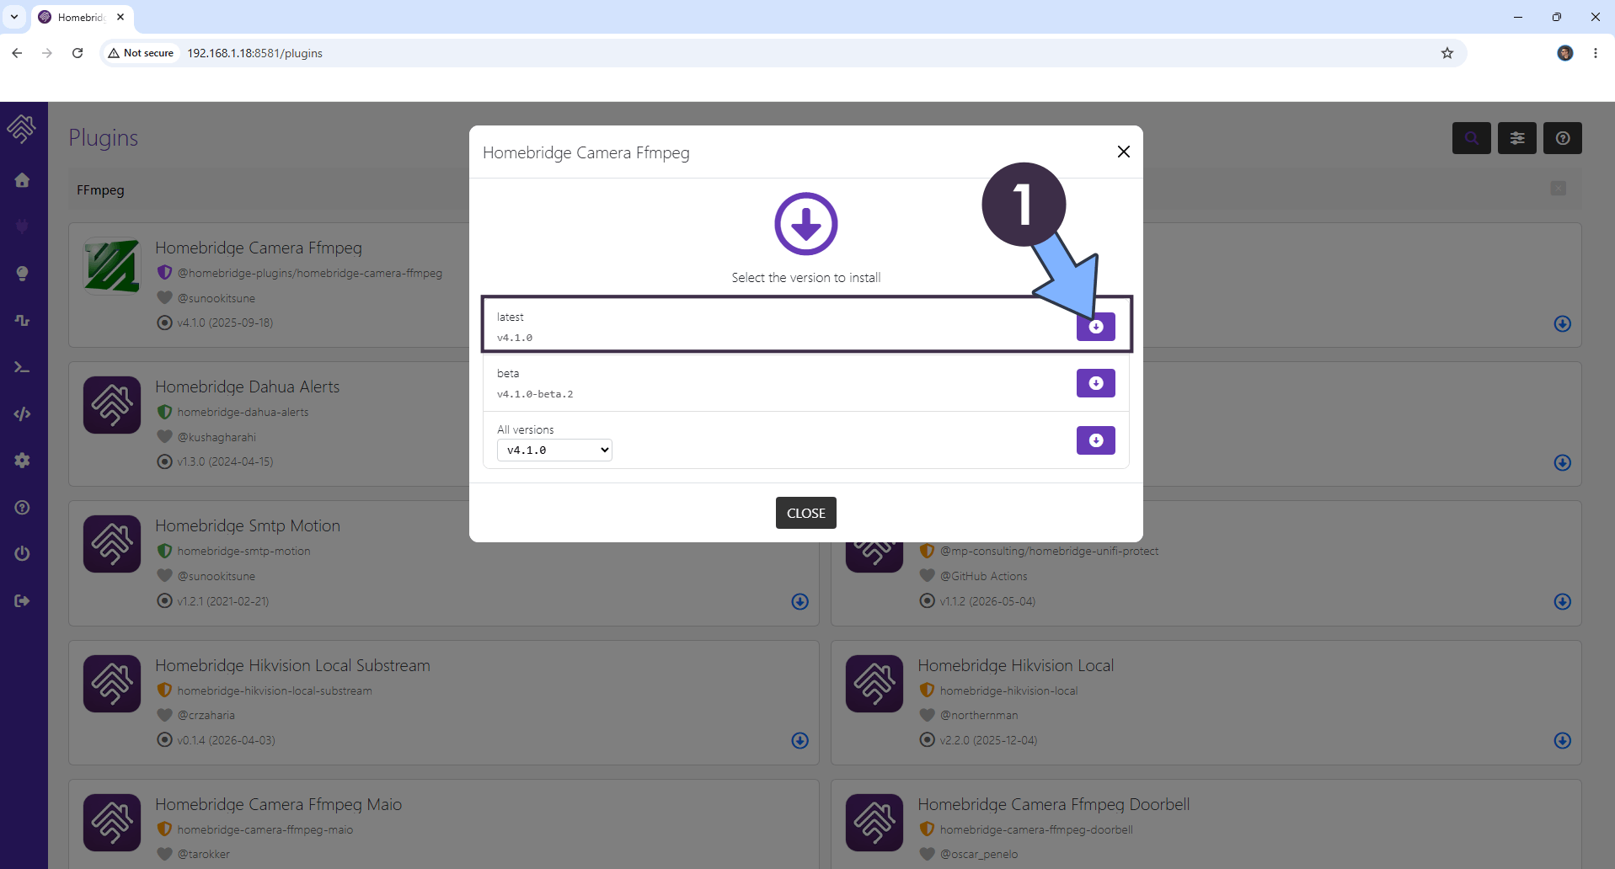Viewport: 1615px width, 869px height.
Task: Open the homebridge-smtp-motion package link
Action: [243, 551]
